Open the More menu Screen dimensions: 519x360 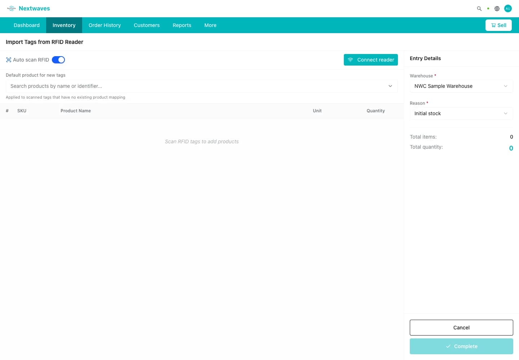210,25
